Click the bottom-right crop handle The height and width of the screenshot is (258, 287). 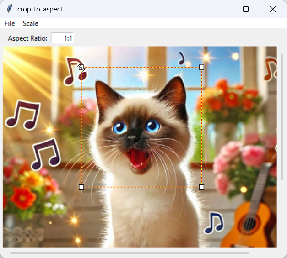pos(201,187)
